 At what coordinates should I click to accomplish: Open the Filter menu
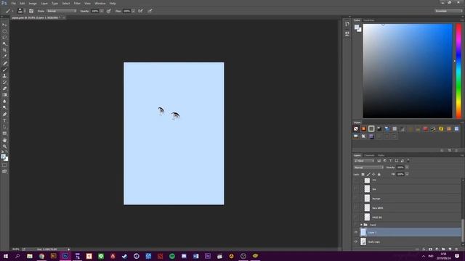click(77, 3)
